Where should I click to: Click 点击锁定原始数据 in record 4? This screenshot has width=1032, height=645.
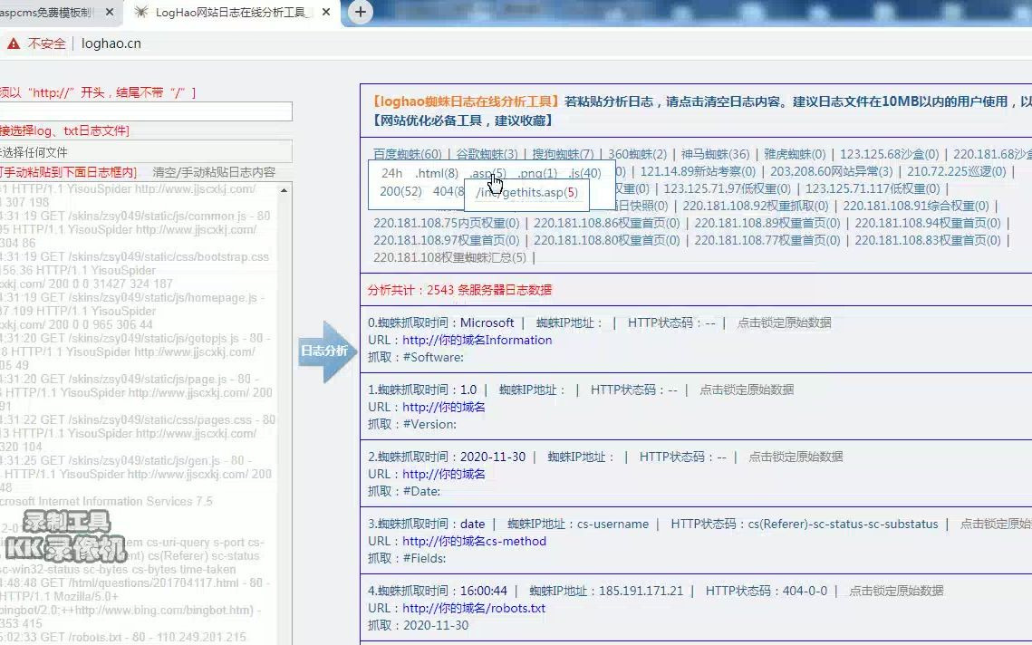point(896,591)
